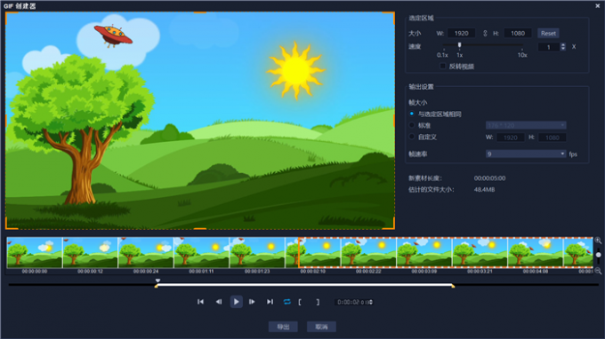Image resolution: width=605 pixels, height=339 pixels.
Task: Advance one frame with Next Frame
Action: [252, 302]
